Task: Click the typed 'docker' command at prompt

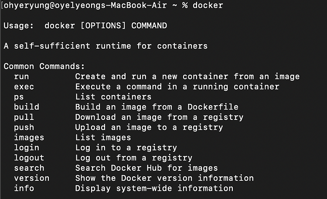Action: tap(208, 5)
